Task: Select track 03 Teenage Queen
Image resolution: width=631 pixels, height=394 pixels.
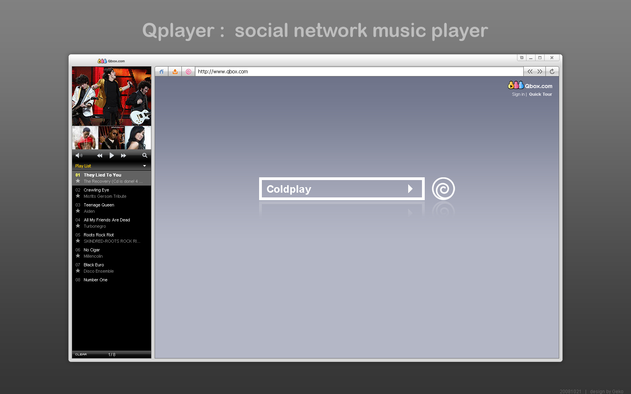Action: [x=112, y=208]
